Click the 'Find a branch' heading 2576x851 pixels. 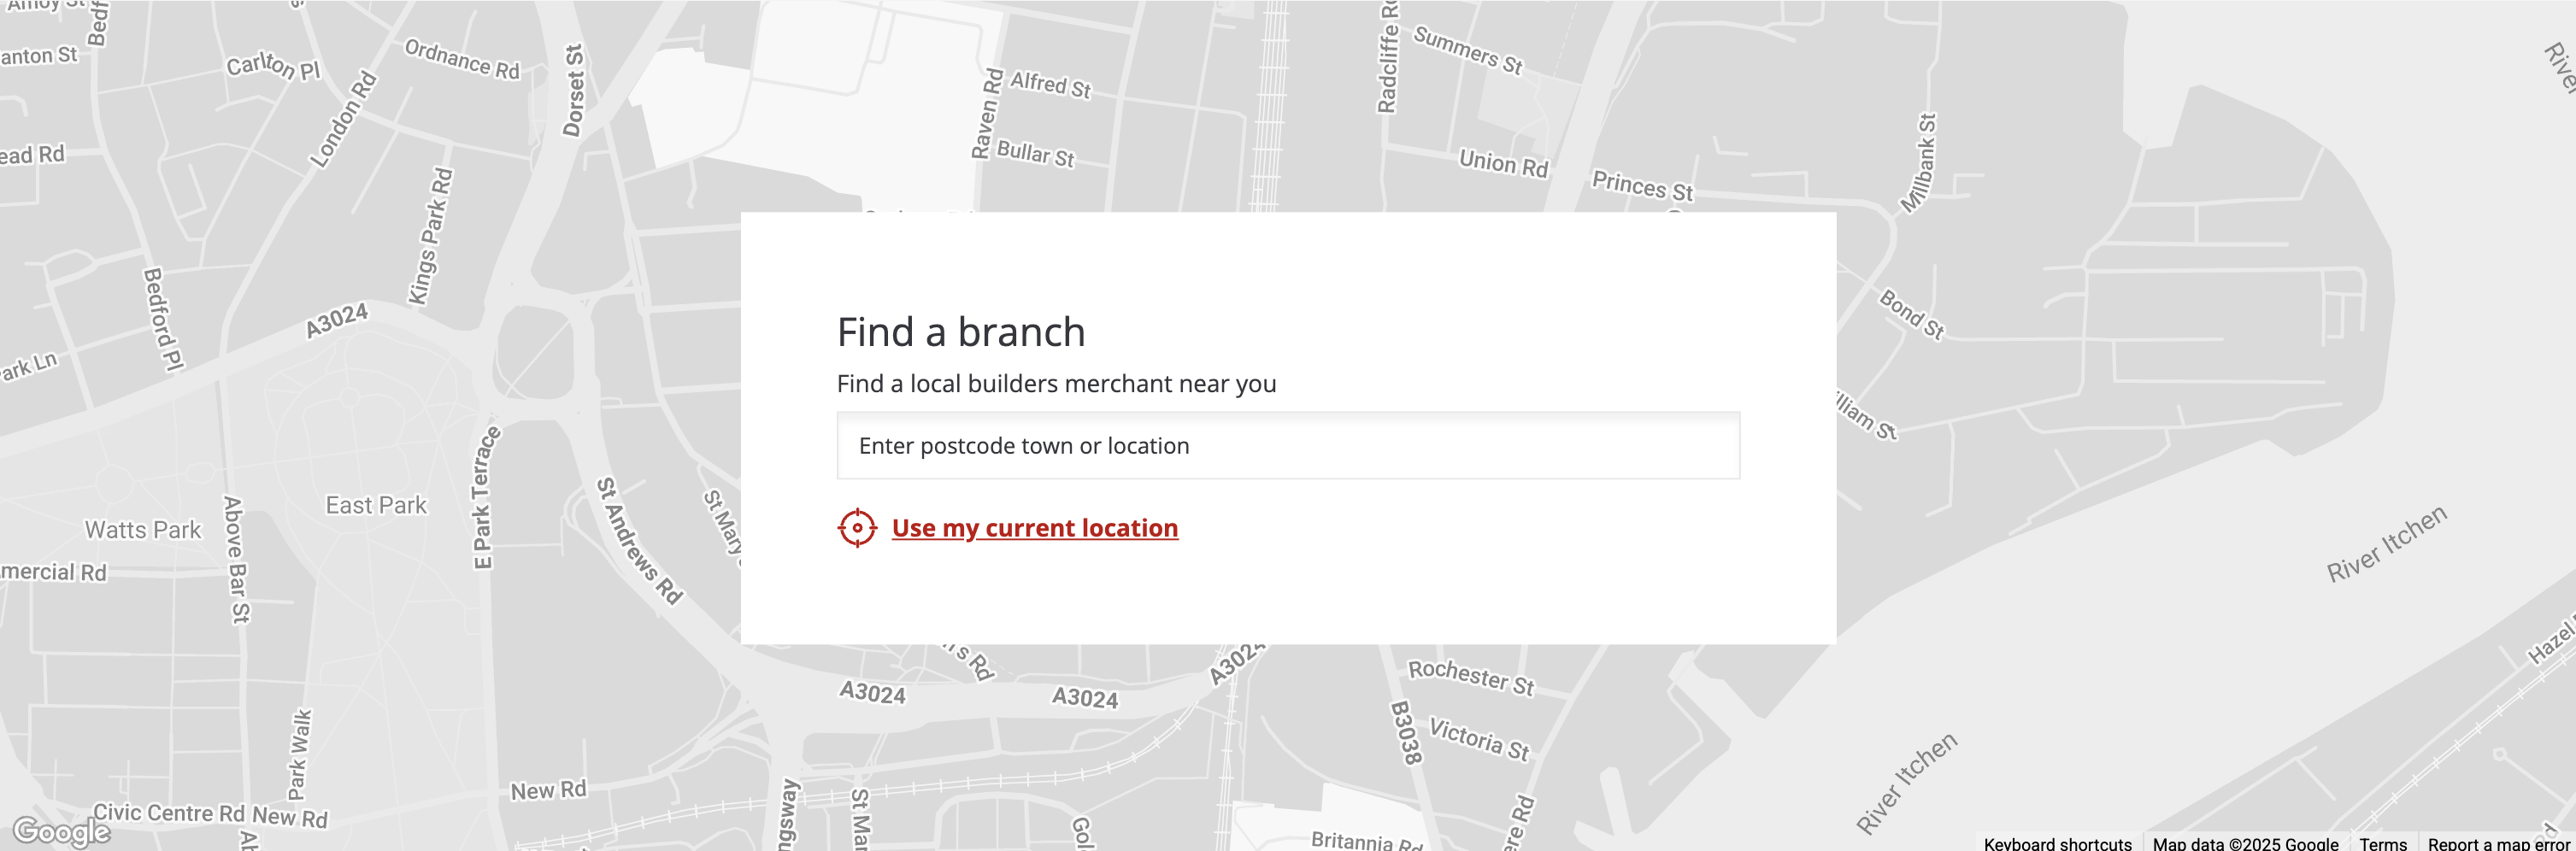pos(960,332)
